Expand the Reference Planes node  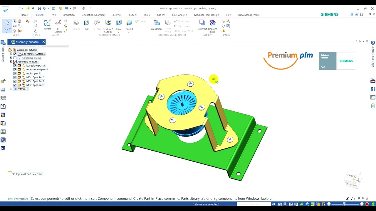click(x=11, y=58)
